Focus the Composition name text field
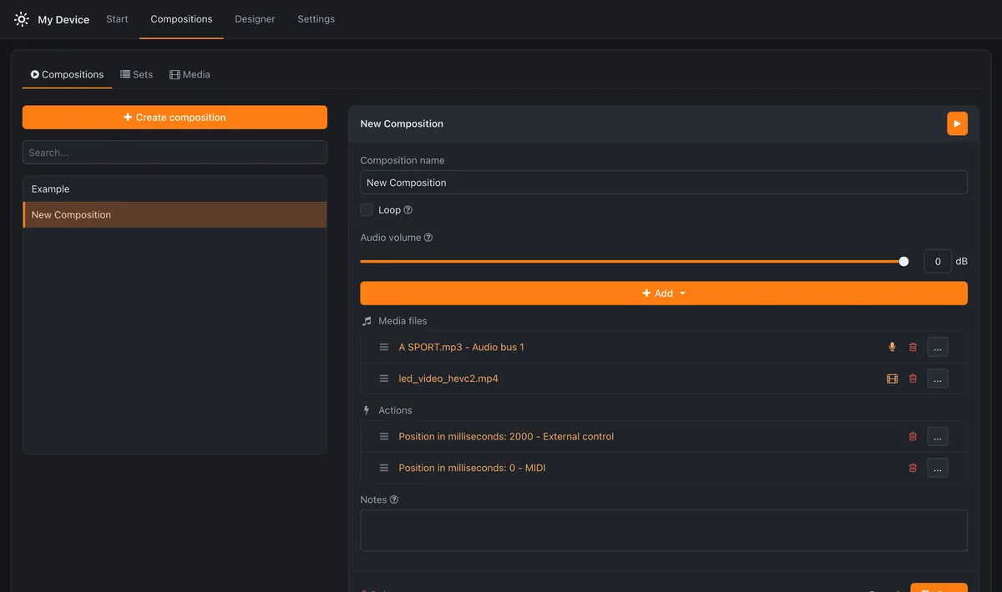Screen dimensions: 1002x592 coord(664,183)
